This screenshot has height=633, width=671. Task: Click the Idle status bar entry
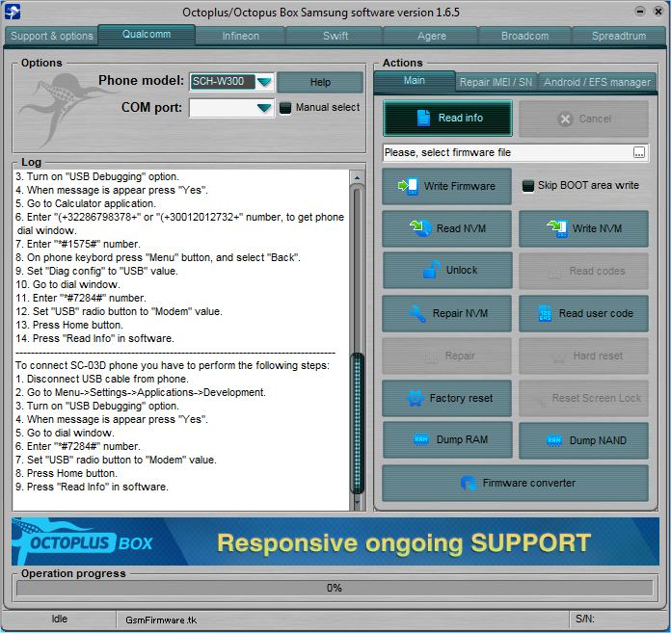[60, 620]
